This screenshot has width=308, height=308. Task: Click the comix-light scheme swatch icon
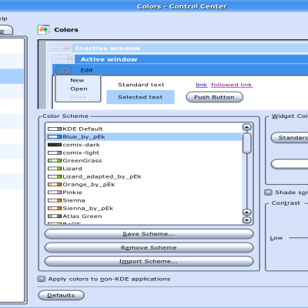(x=55, y=152)
